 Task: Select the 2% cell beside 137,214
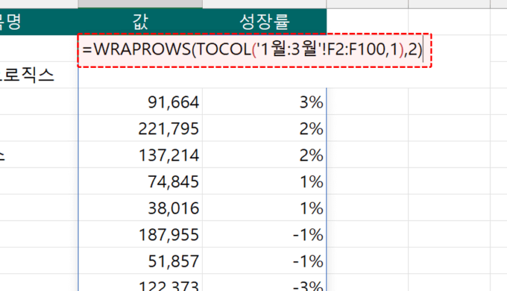(264, 155)
